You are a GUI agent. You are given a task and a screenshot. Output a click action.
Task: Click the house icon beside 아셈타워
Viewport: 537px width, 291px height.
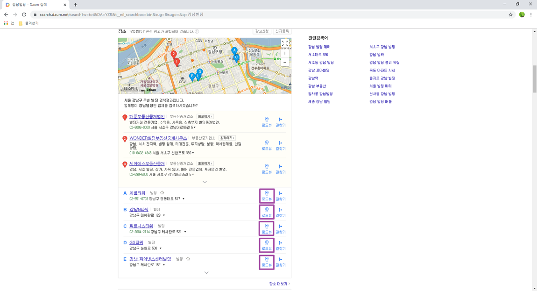pos(162,192)
